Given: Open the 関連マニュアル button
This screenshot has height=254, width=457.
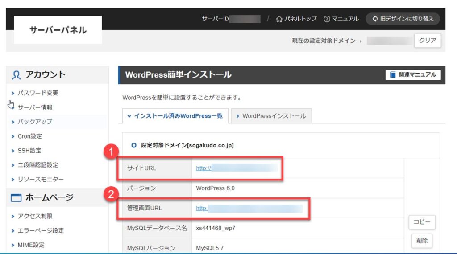Looking at the screenshot, I should point(413,75).
